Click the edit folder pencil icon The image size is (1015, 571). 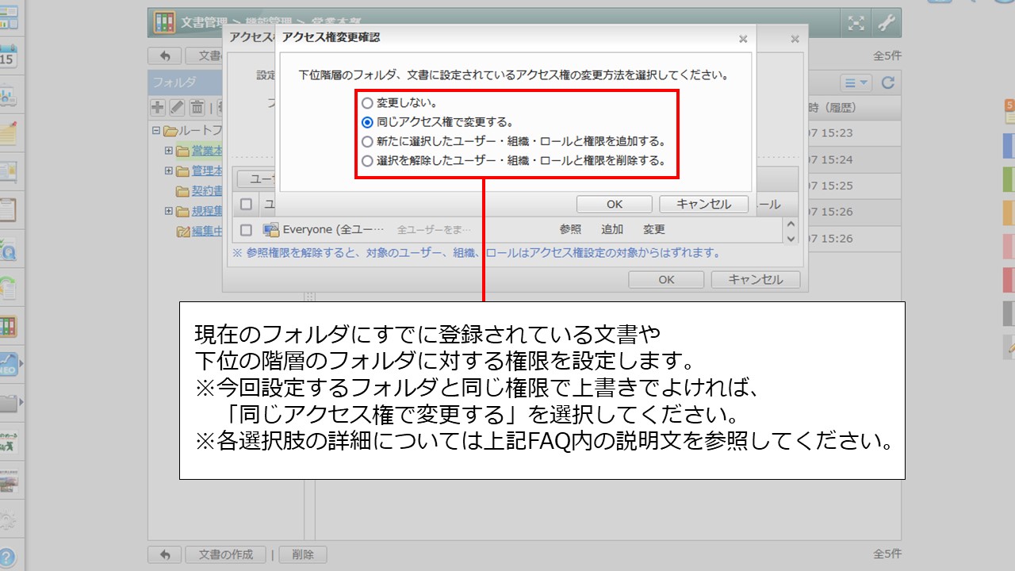pos(177,108)
